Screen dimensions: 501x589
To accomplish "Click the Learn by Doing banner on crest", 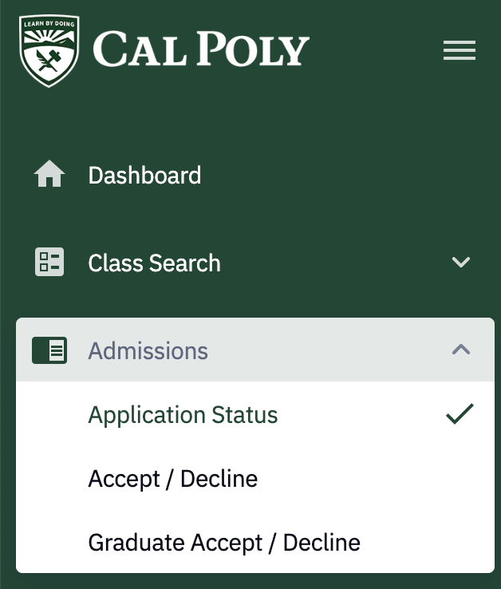I will 49,25.
